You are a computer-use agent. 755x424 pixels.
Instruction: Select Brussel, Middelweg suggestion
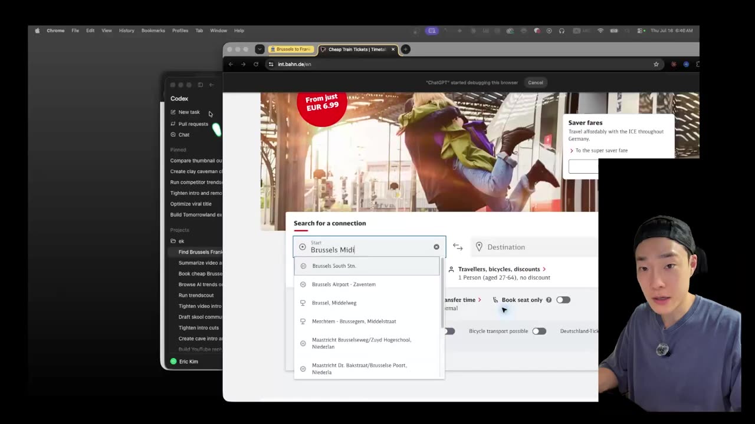[x=367, y=303]
